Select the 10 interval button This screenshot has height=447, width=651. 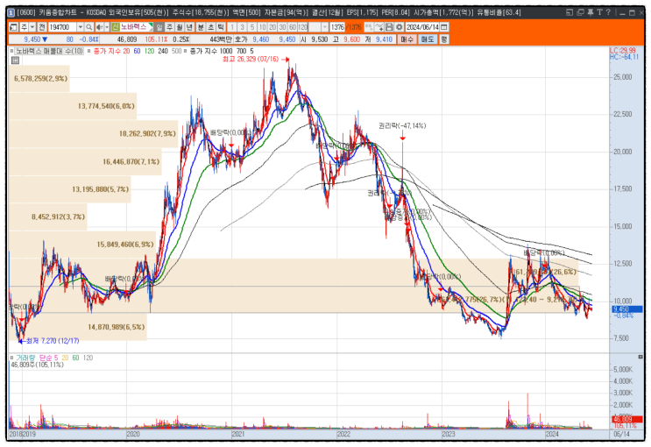click(262, 27)
